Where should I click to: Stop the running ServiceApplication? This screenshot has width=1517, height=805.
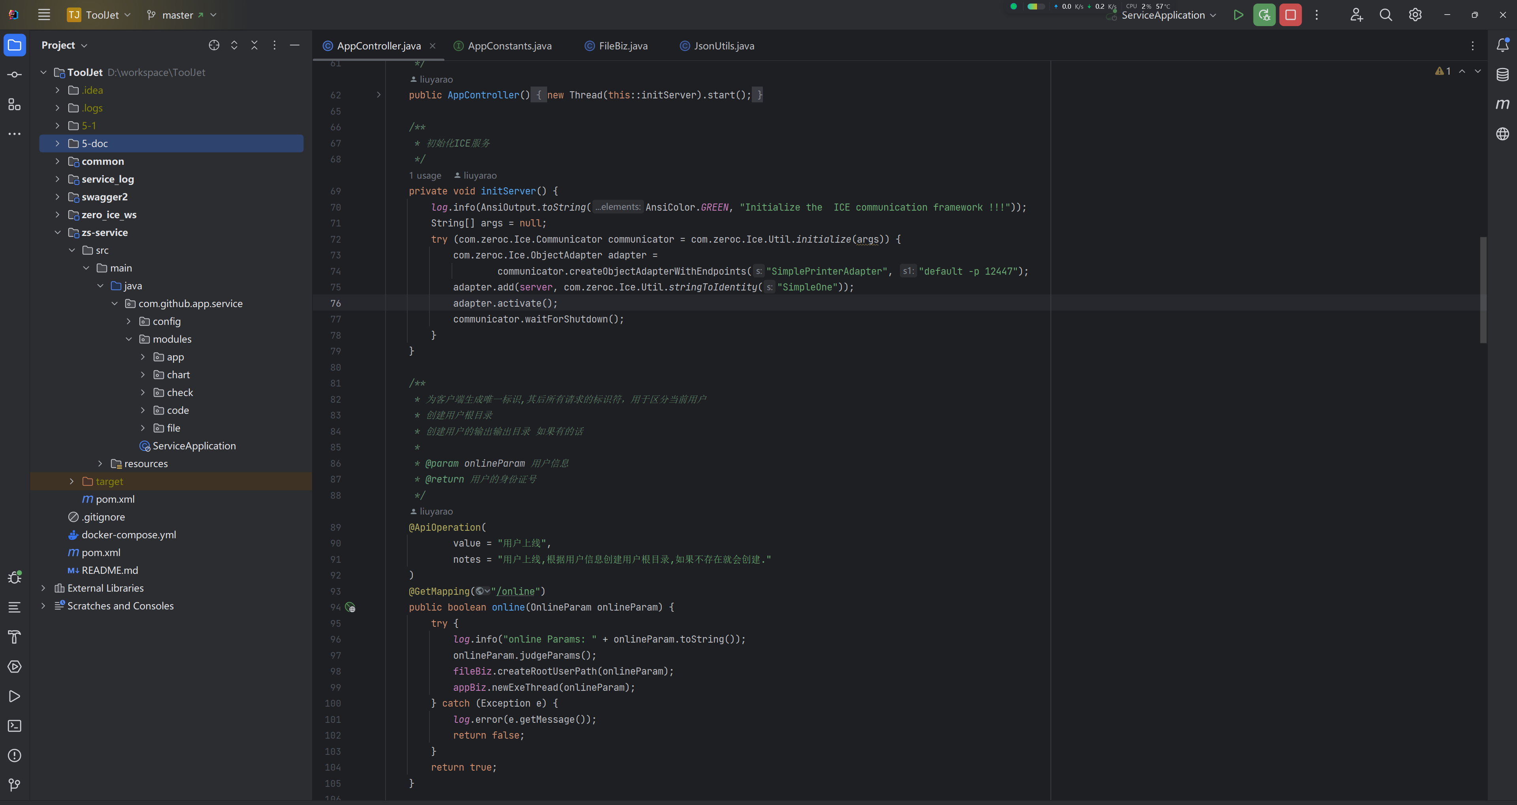pyautogui.click(x=1290, y=15)
